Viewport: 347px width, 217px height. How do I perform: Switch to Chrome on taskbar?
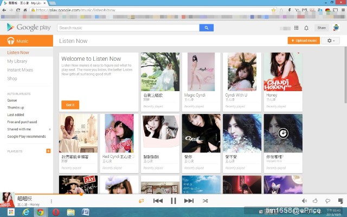(x=40, y=212)
